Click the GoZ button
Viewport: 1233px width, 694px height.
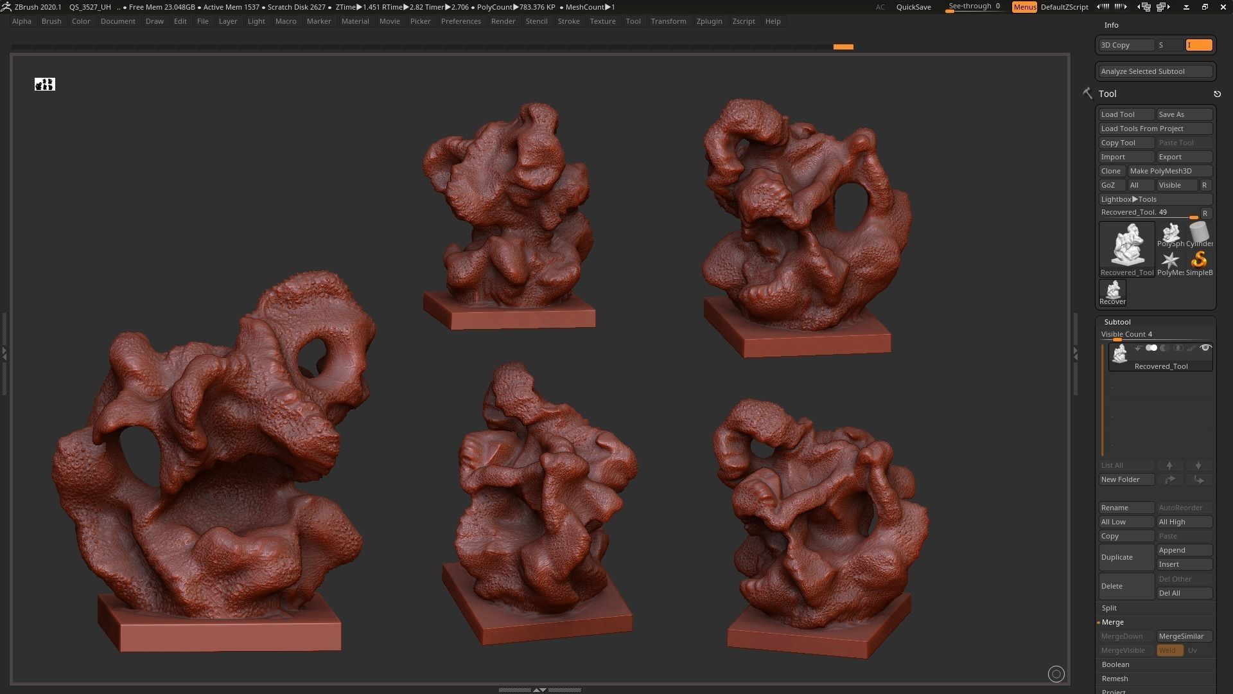(x=1112, y=185)
